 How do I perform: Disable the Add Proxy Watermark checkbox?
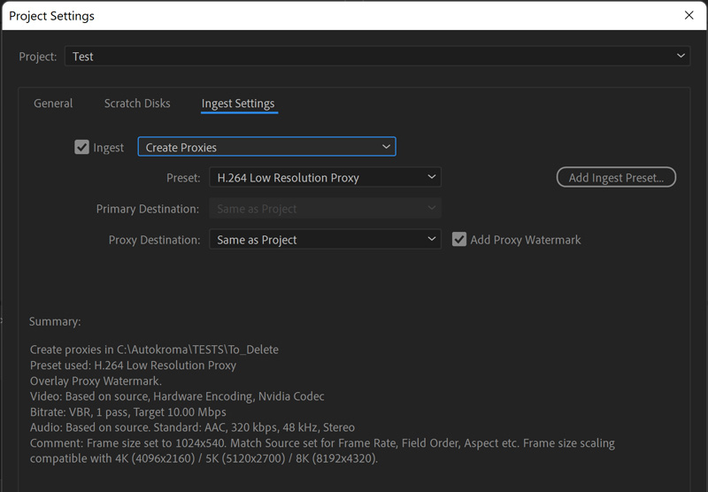[459, 239]
